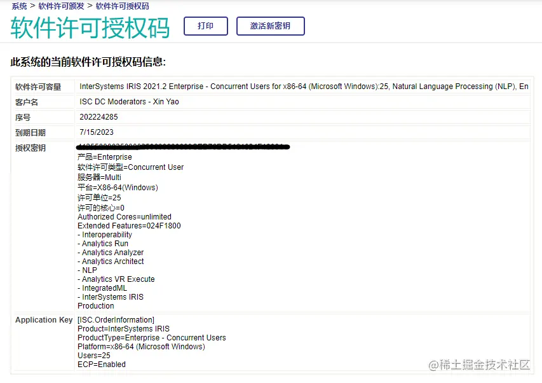Open the 软件许可授权码 breadcrumb link
Image resolution: width=542 pixels, height=383 pixels.
[x=123, y=6]
